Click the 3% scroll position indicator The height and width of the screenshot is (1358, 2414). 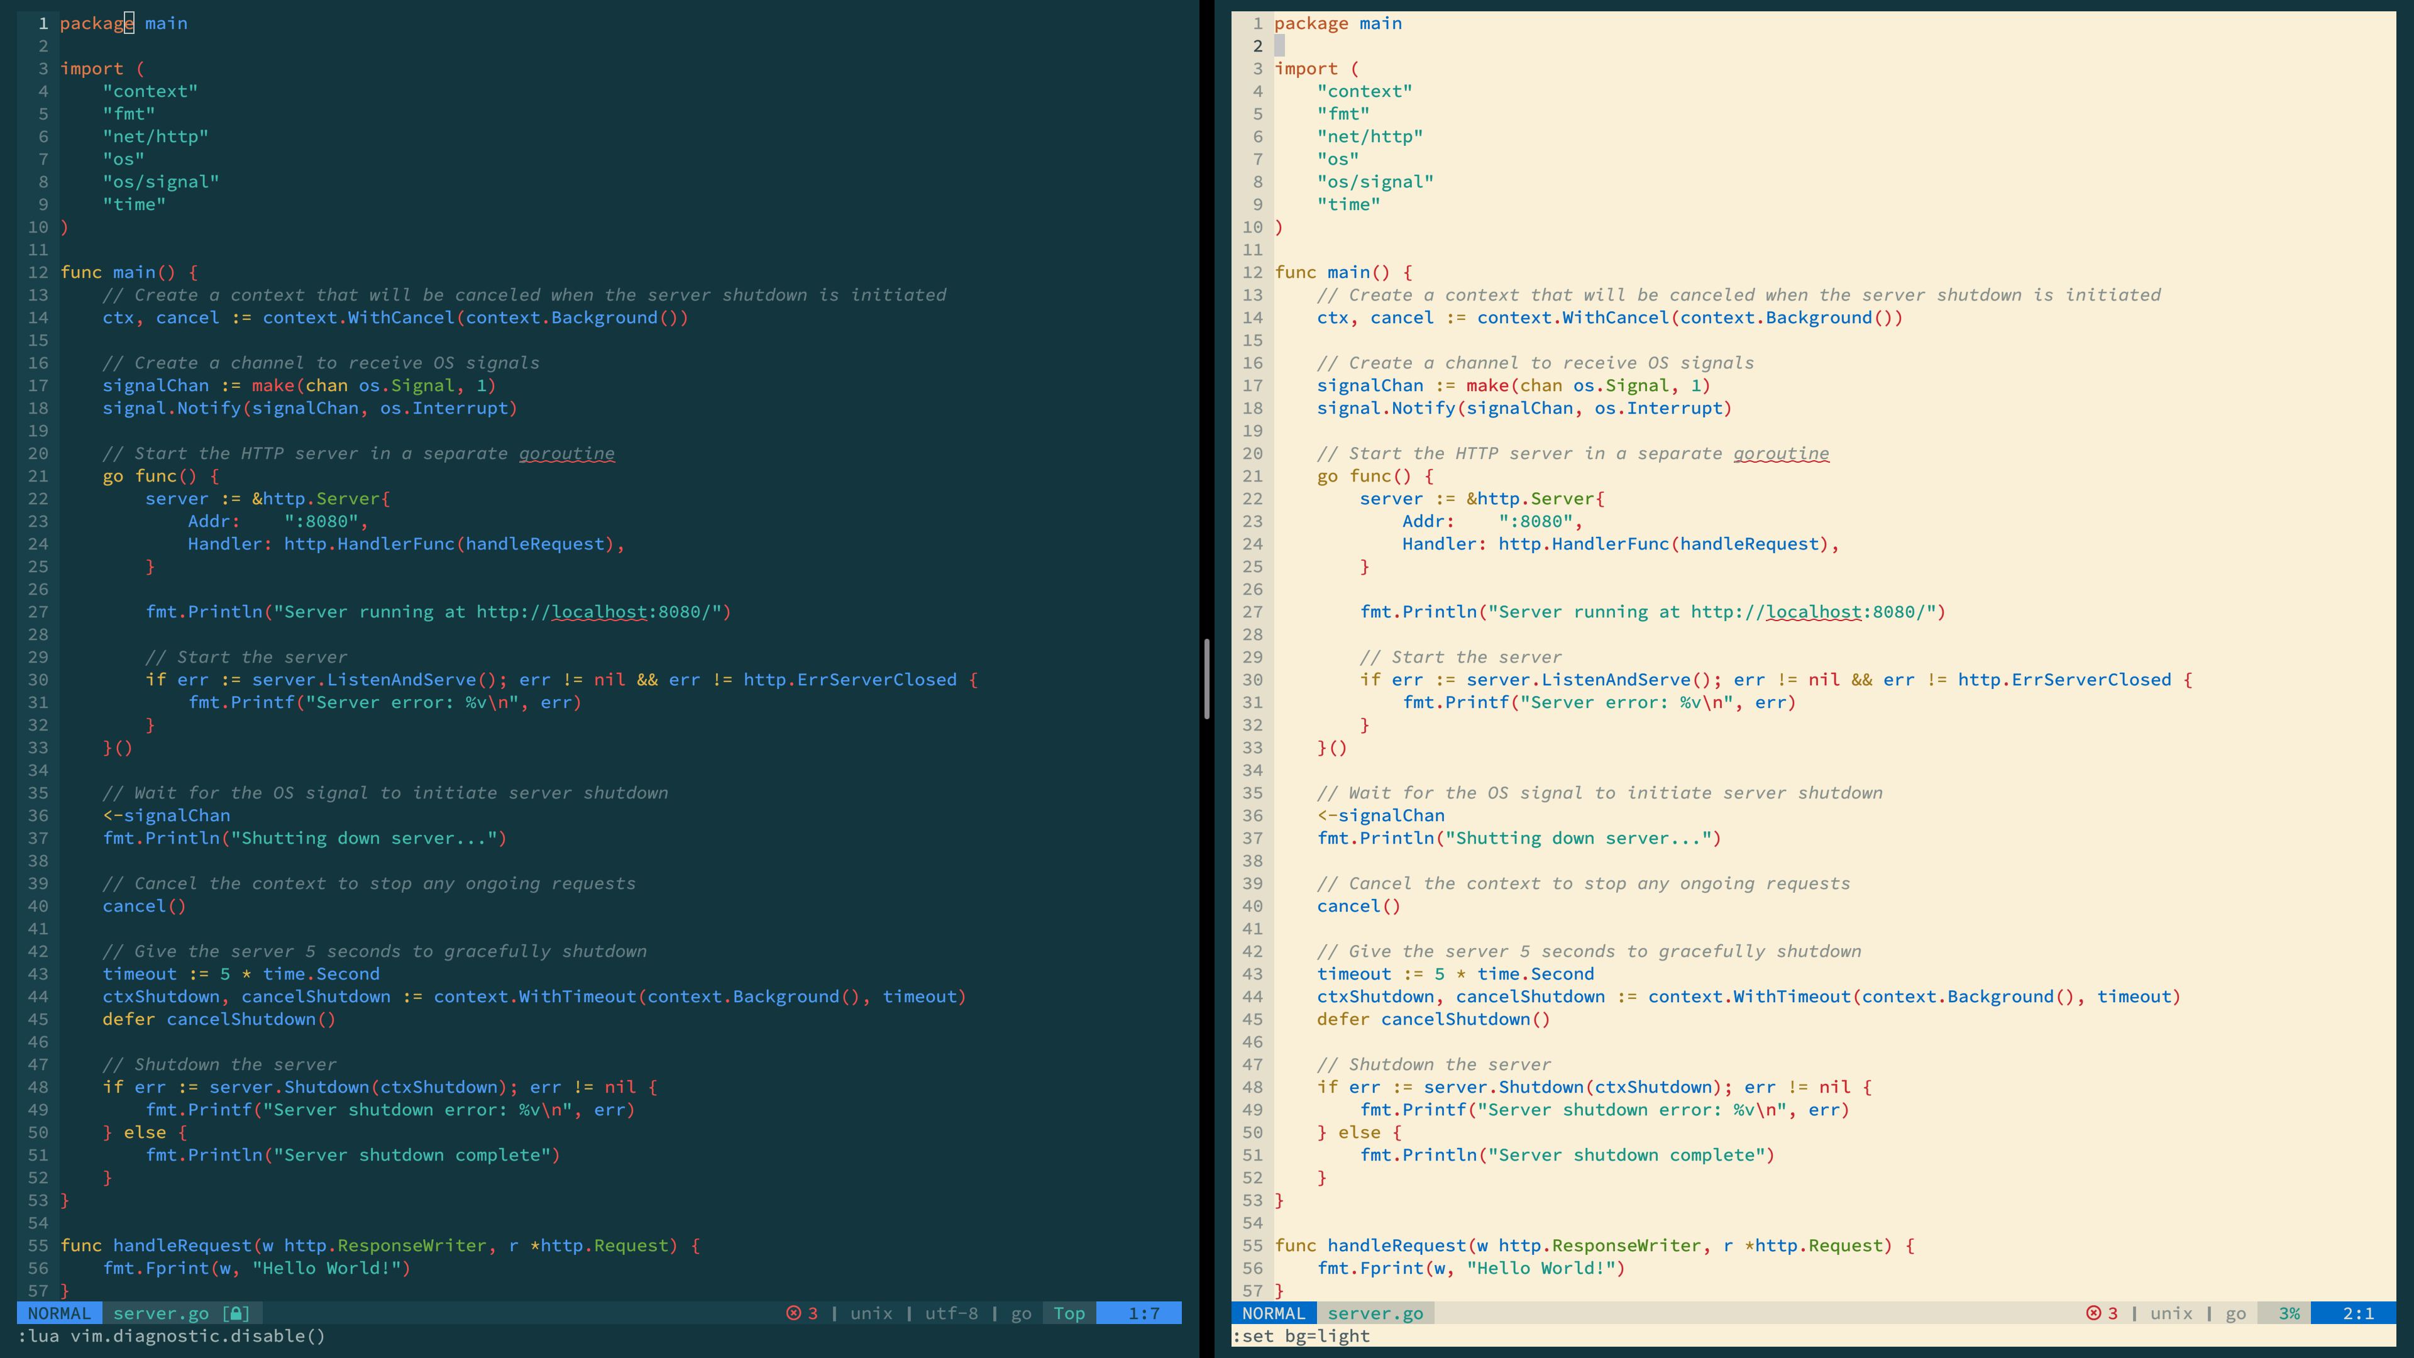[2288, 1313]
